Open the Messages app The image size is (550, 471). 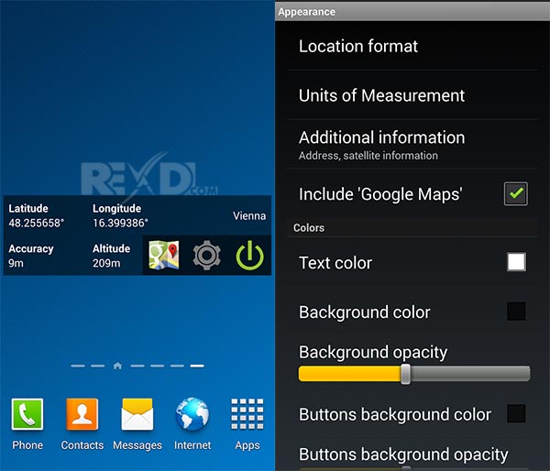point(137,424)
